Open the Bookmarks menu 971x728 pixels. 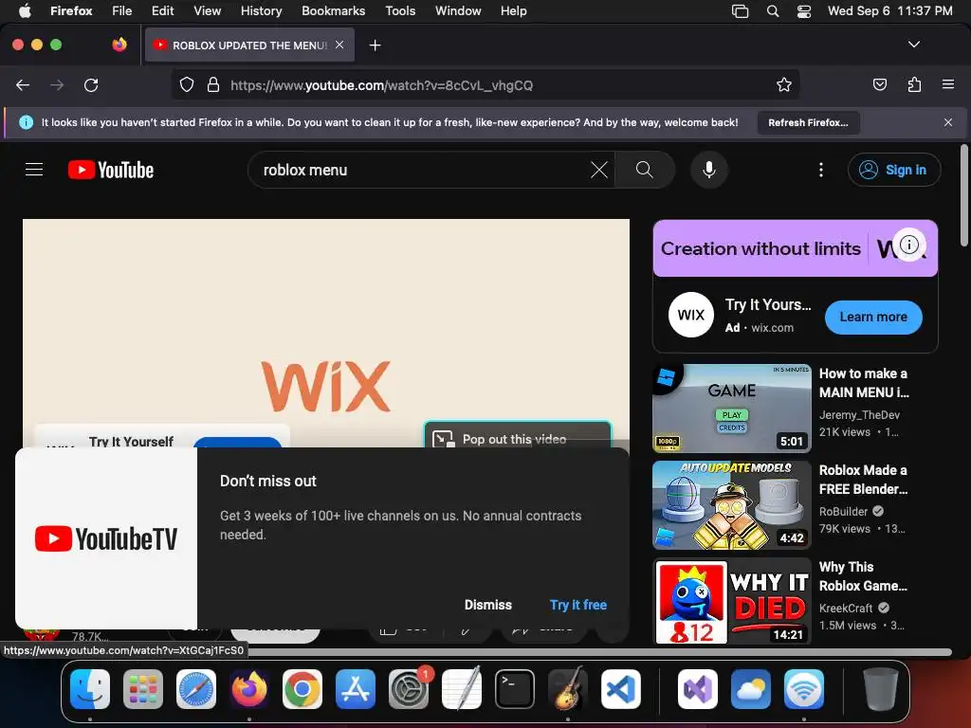(x=333, y=10)
